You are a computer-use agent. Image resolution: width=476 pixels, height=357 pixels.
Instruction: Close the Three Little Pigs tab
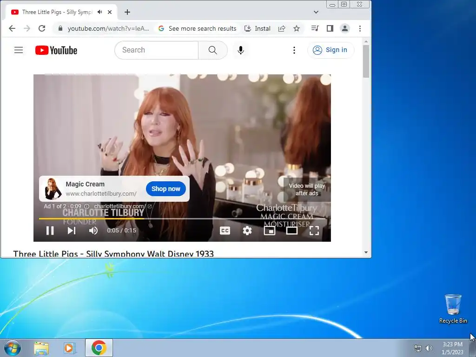110,12
